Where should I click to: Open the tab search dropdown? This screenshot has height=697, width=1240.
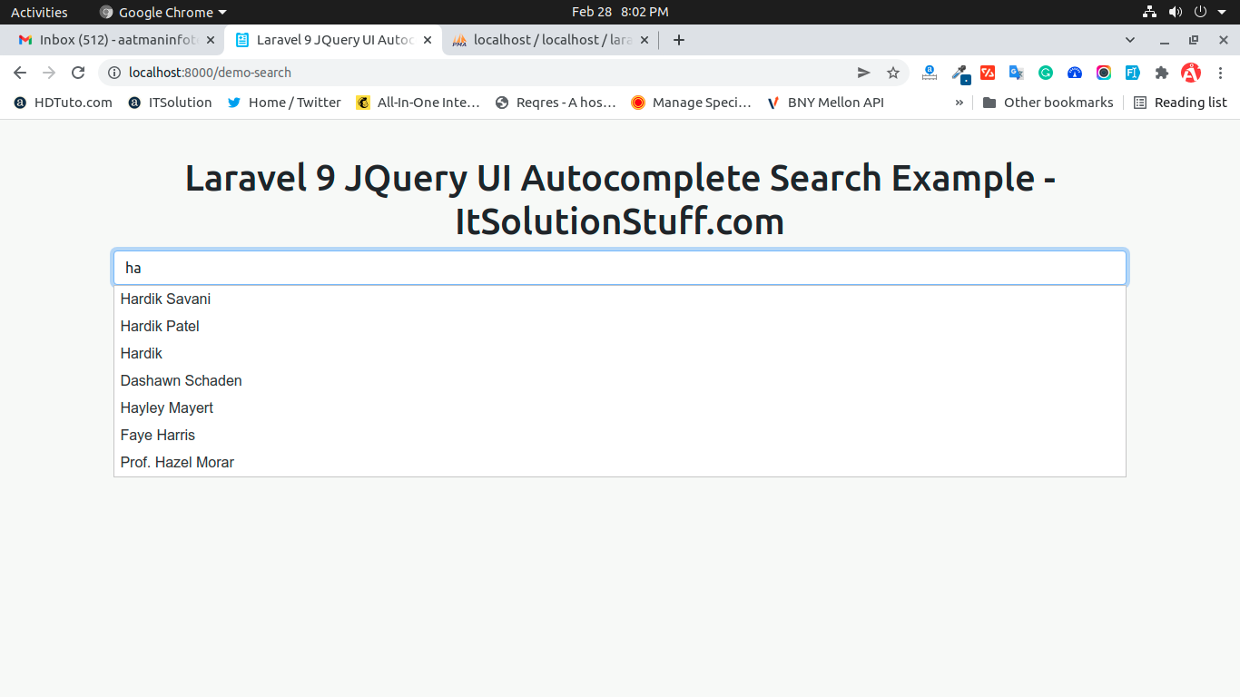1130,40
